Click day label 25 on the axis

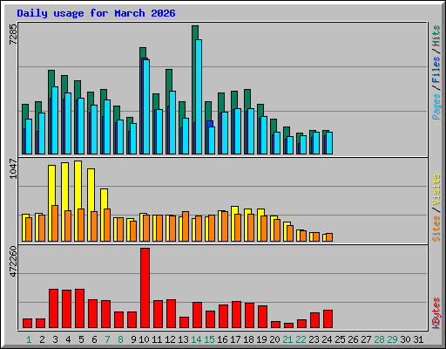[x=340, y=339]
